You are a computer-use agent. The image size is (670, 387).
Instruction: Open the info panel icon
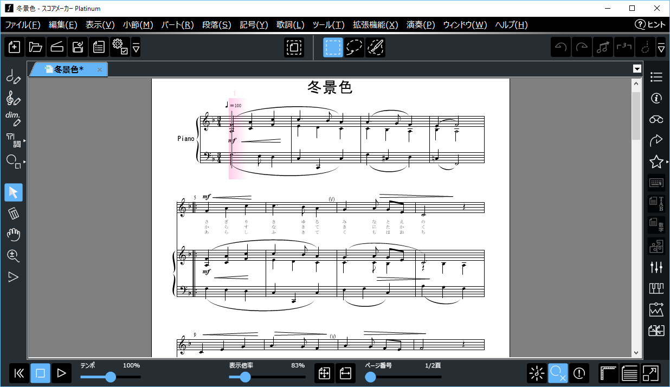pyautogui.click(x=656, y=98)
